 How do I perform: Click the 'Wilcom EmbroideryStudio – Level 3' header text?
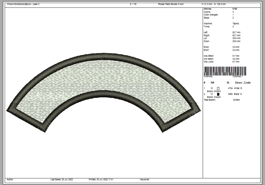[23, 4]
